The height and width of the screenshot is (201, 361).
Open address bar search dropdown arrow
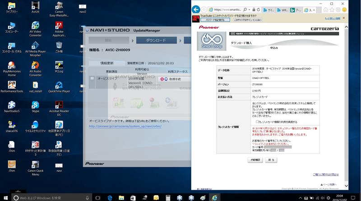tap(250, 9)
